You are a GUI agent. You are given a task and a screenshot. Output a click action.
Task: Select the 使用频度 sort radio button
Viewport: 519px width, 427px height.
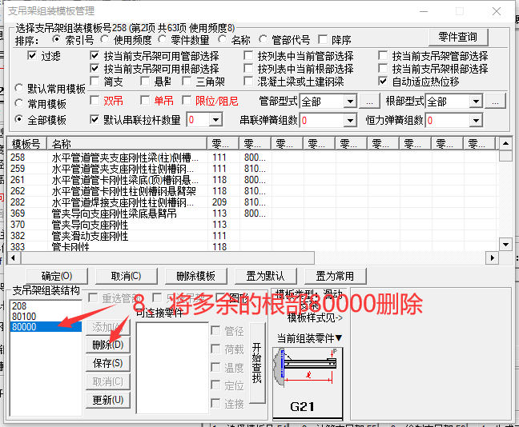point(106,40)
